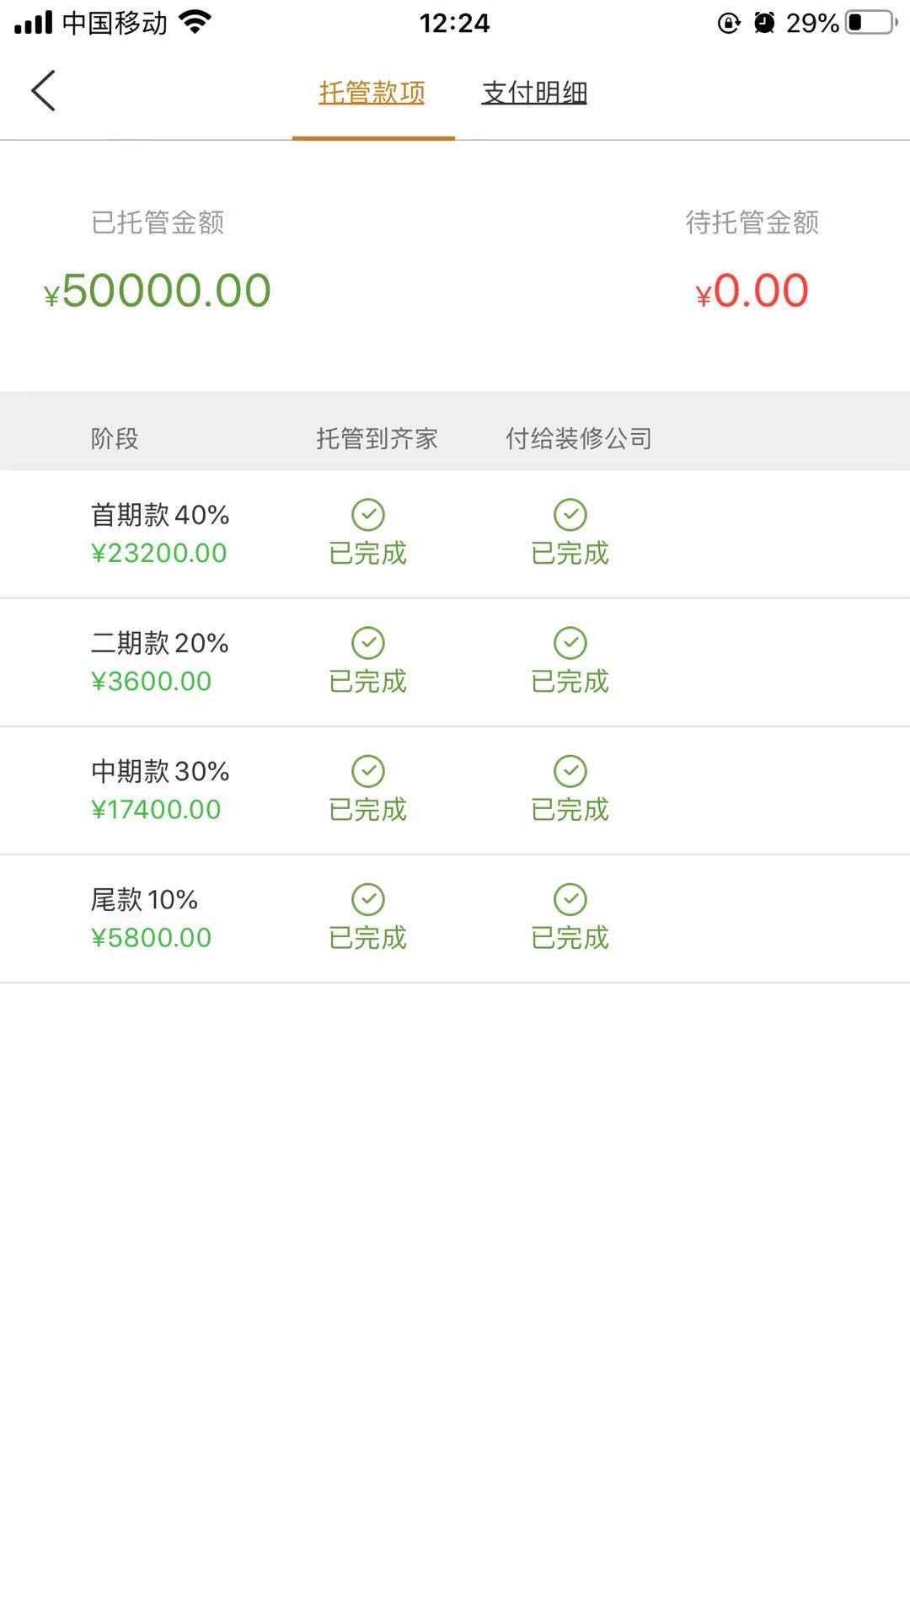Tap the 尾款 10% stage label
Screen dimensions: 910x1618
coord(144,899)
